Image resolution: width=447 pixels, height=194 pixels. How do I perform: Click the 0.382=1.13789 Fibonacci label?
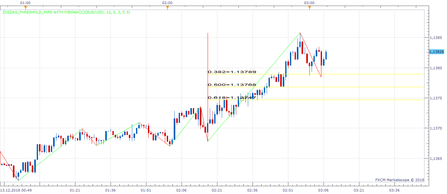tap(232, 72)
